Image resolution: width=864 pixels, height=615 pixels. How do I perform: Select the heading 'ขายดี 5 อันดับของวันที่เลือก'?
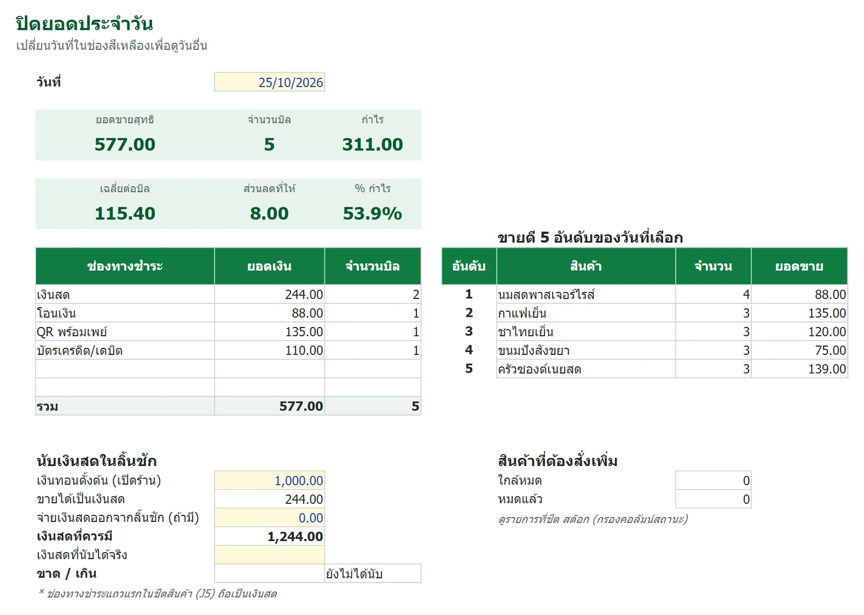(590, 238)
